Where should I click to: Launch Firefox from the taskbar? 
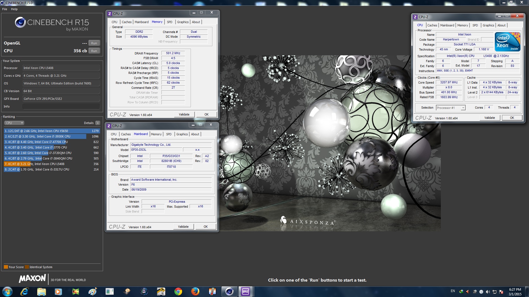coord(195,291)
